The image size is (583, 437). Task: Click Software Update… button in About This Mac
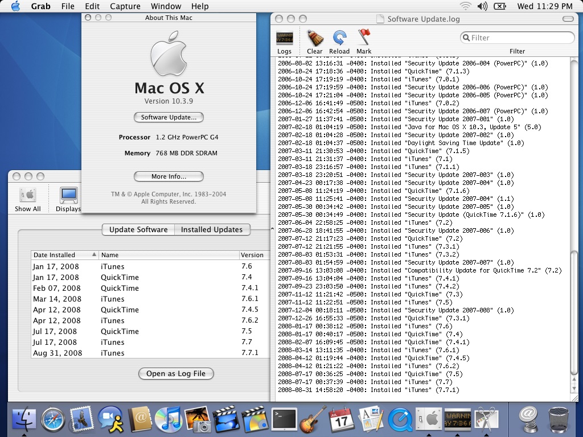click(x=169, y=117)
